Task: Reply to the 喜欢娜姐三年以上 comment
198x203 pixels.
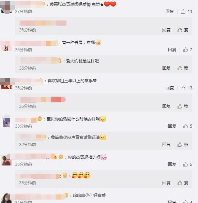Action: pos(170,88)
